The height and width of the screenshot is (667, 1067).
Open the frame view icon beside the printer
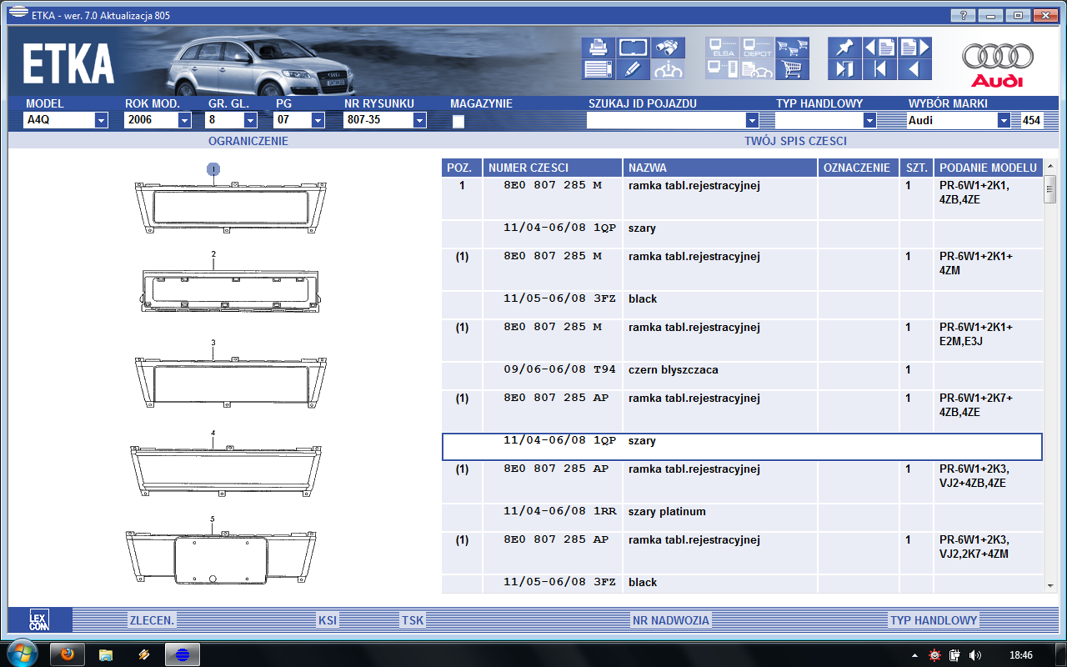(633, 48)
